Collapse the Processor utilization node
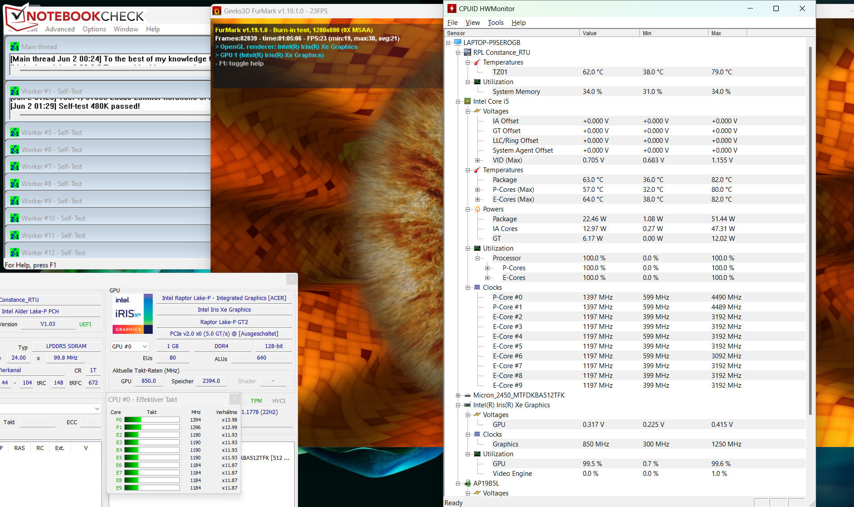 478,258
